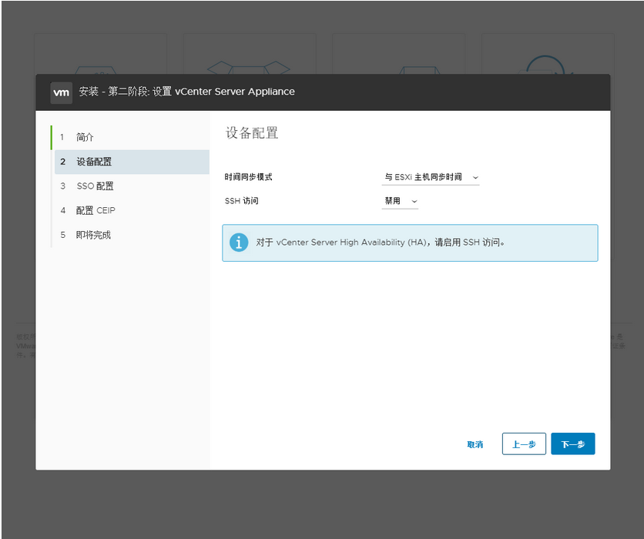
Task: Click the 取消 link
Action: click(475, 444)
